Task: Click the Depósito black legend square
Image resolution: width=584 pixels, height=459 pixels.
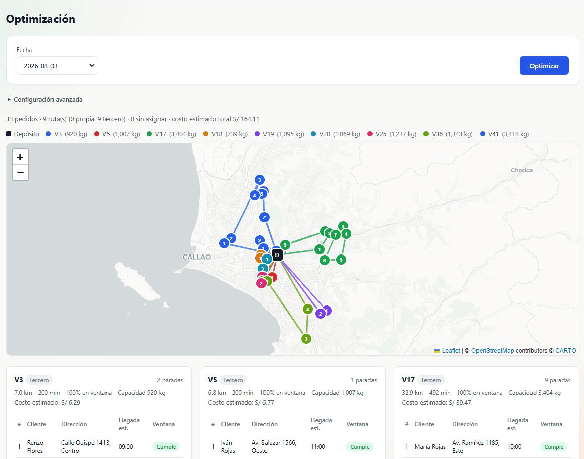Action: pos(9,134)
